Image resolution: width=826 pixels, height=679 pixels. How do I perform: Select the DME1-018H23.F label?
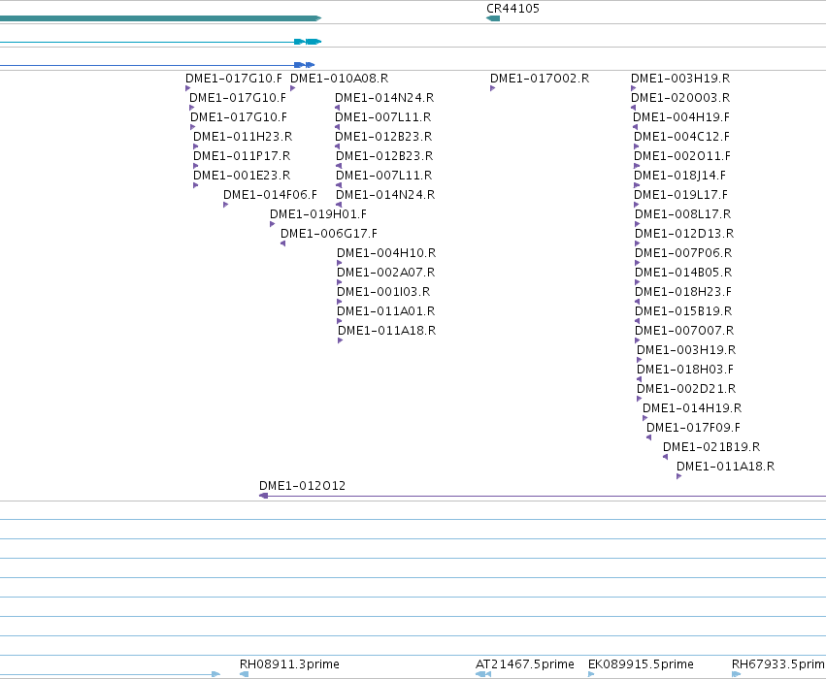(x=683, y=292)
